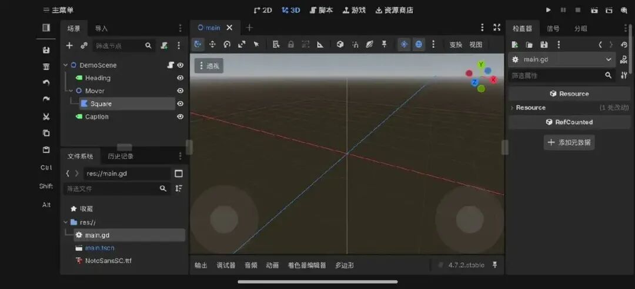Viewport: 635px width, 289px height.
Task: Toggle visibility of Square node
Action: coord(181,104)
